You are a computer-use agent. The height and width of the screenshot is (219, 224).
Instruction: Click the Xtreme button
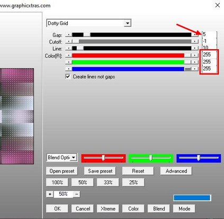[108, 209]
